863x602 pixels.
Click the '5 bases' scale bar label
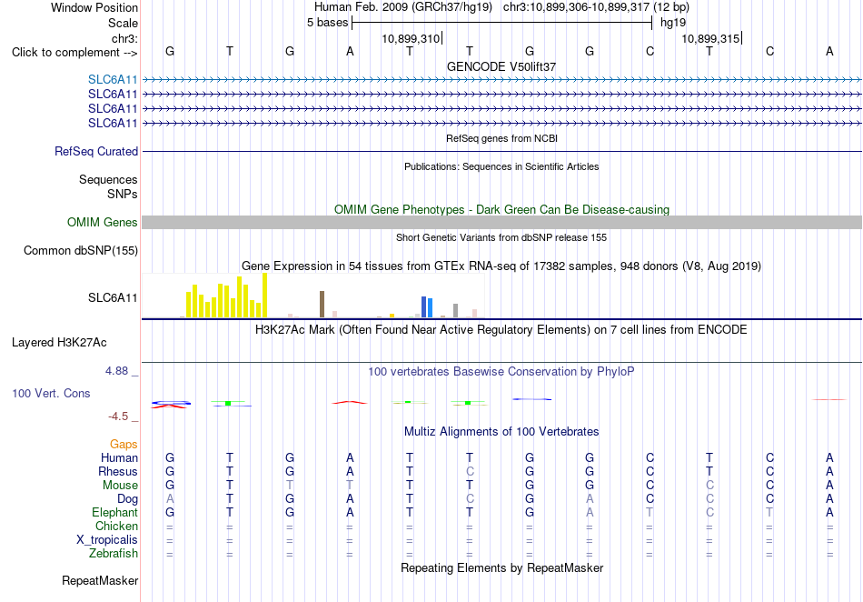327,23
